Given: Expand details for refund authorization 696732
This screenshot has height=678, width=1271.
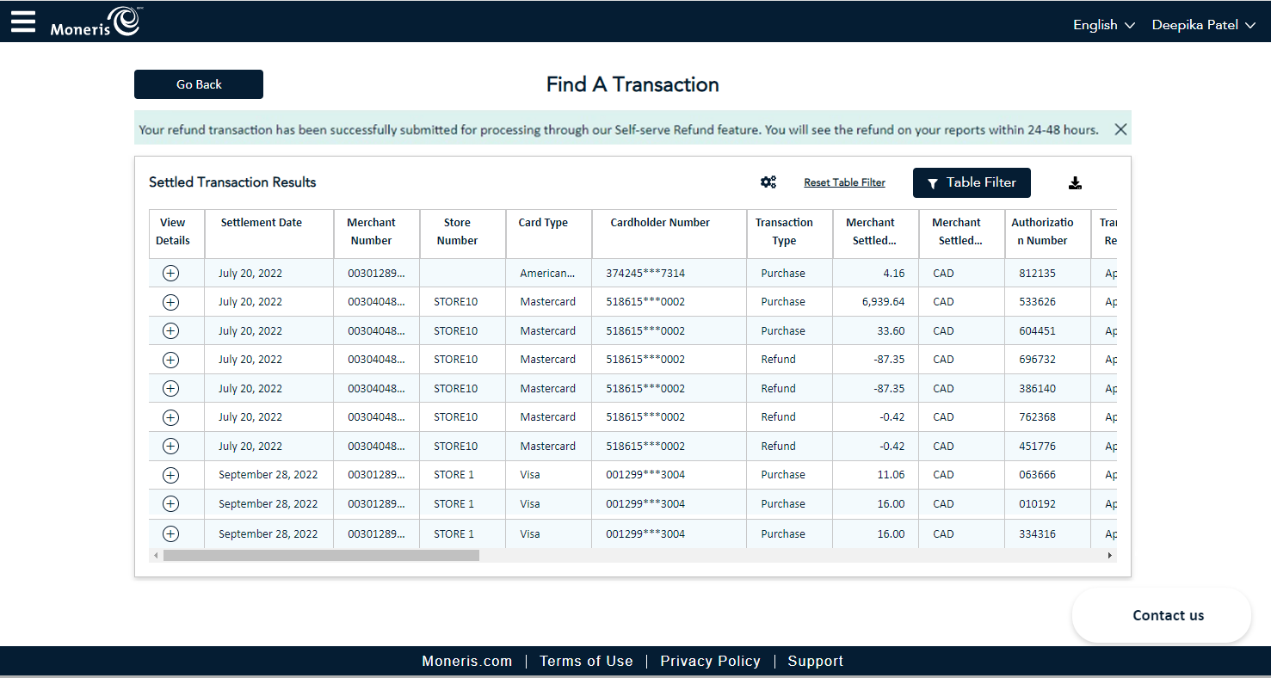Looking at the screenshot, I should pos(170,360).
